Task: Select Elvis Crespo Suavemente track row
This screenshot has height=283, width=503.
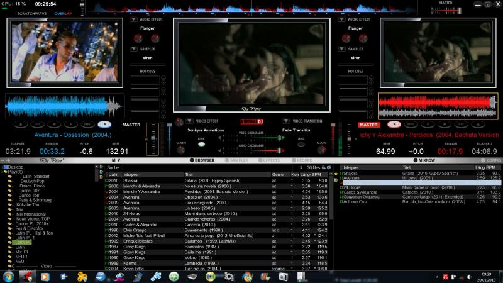Action: coord(217,230)
